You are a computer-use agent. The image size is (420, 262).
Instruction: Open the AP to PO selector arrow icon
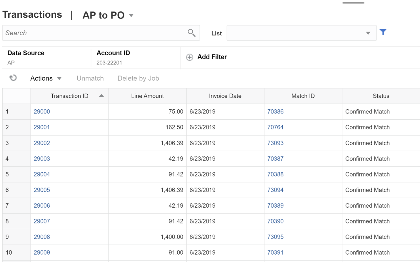[131, 16]
